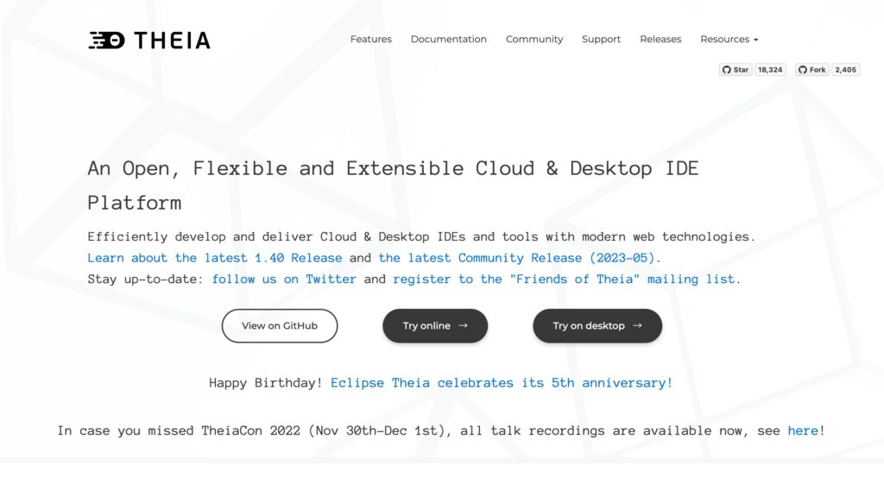884x496 pixels.
Task: Expand the Resources dropdown menu
Action: tap(729, 40)
